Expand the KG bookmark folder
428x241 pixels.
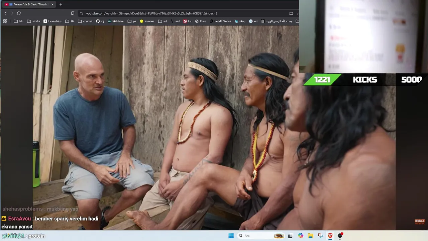click(70, 21)
